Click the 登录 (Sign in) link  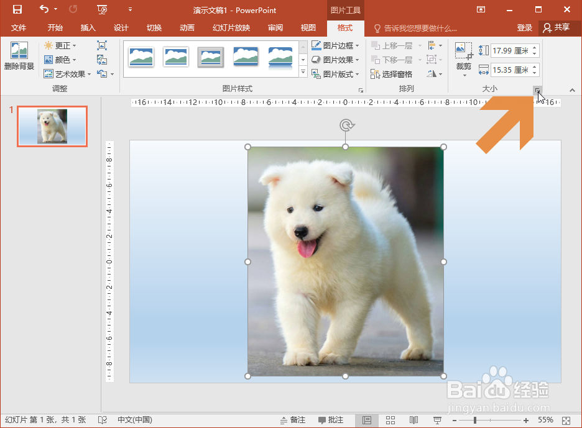pos(524,28)
